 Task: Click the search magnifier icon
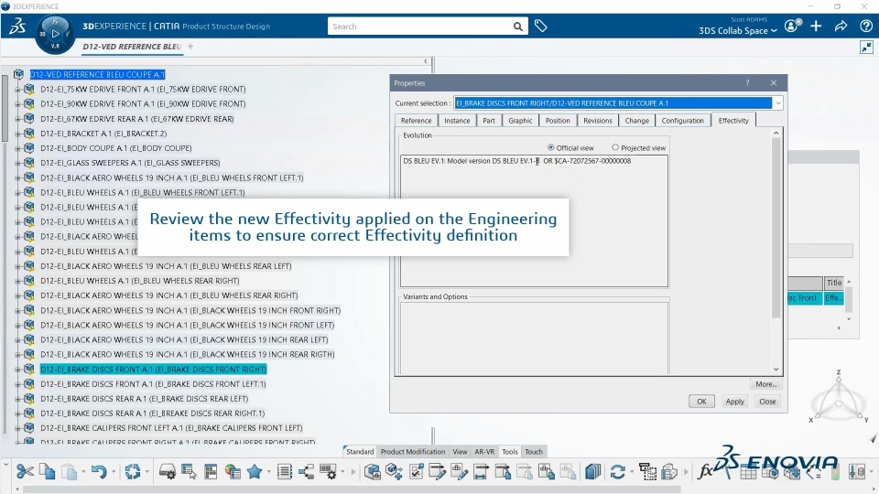tap(518, 27)
